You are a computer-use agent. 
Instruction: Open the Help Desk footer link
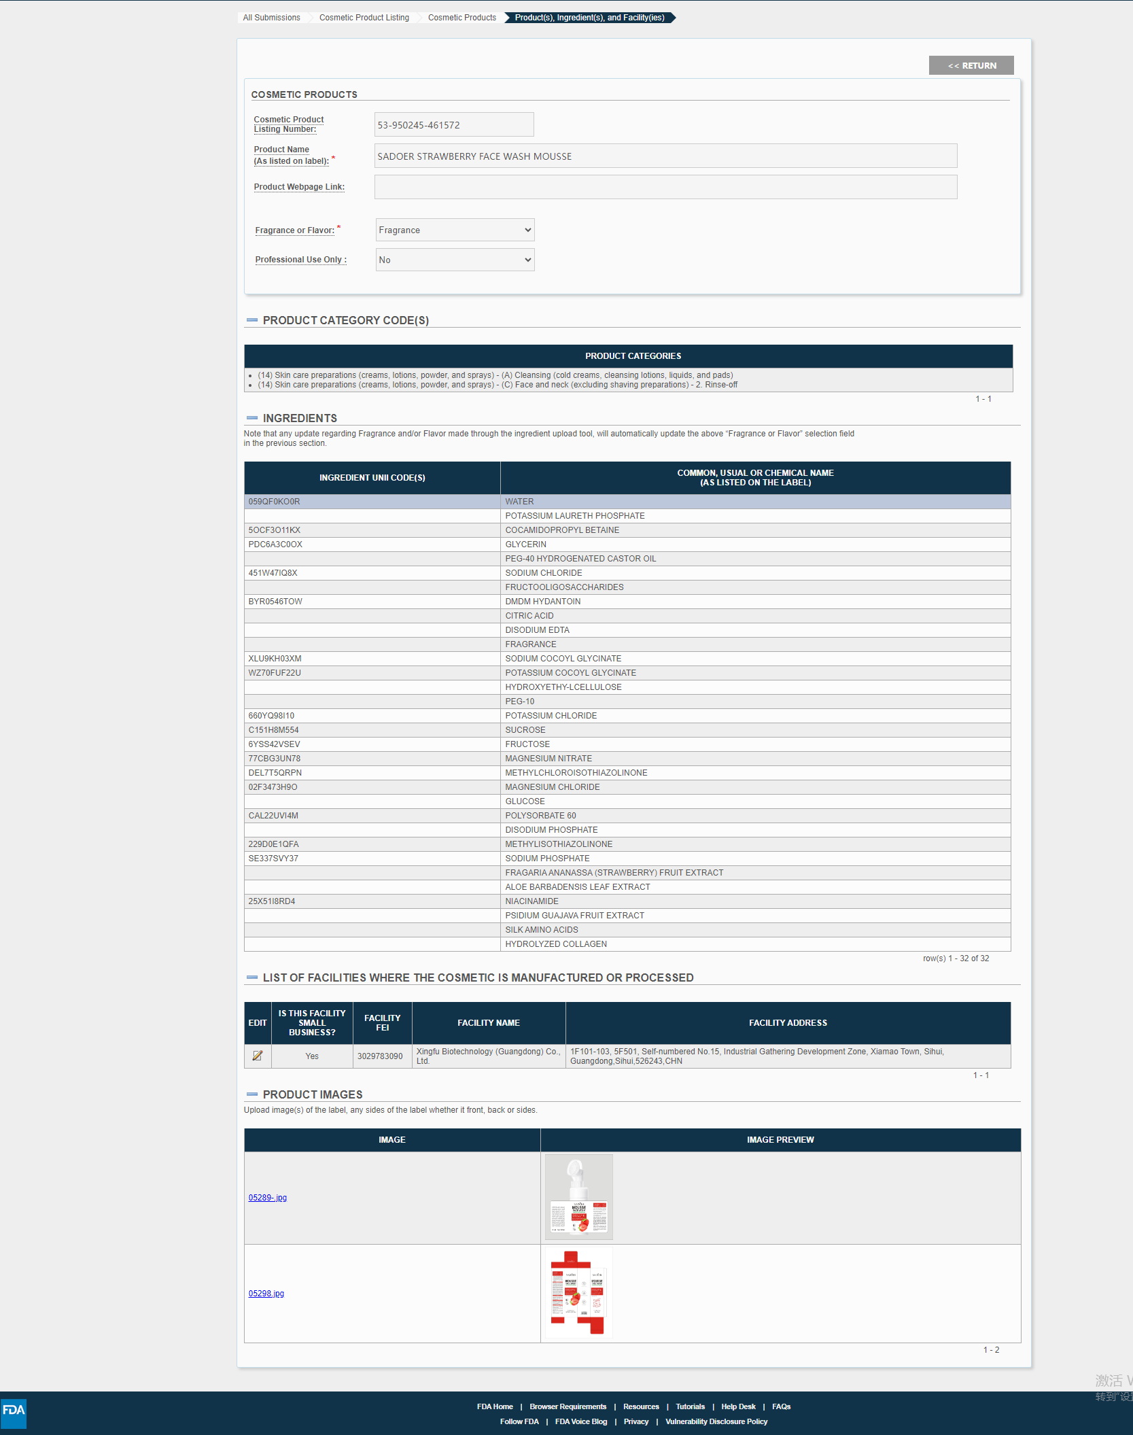[738, 1406]
